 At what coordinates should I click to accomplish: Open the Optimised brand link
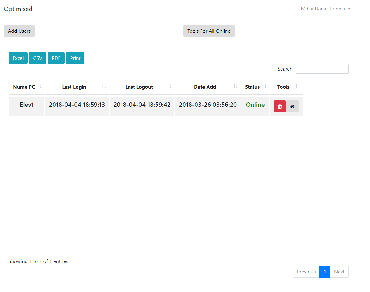18,9
